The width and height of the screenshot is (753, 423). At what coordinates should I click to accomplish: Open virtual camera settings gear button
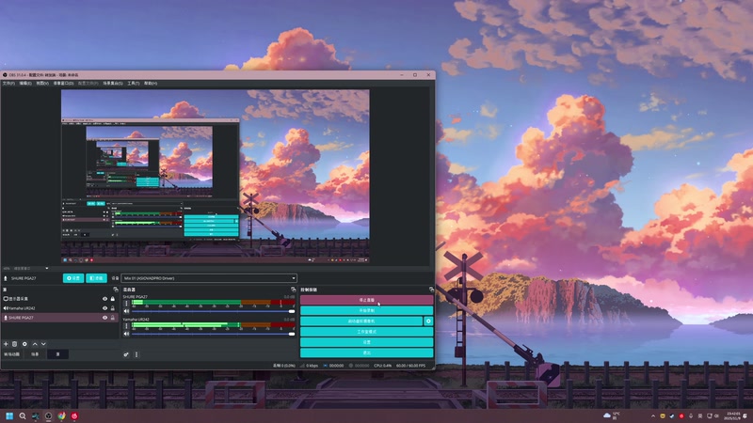[428, 321]
